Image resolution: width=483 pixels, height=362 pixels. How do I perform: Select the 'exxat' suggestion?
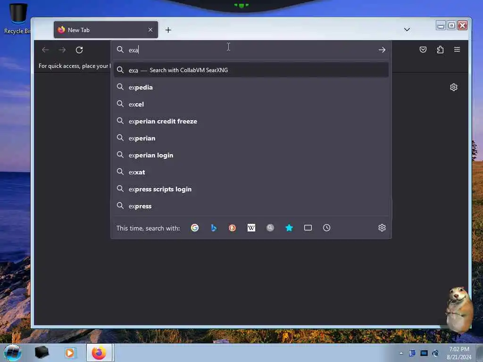pyautogui.click(x=251, y=172)
